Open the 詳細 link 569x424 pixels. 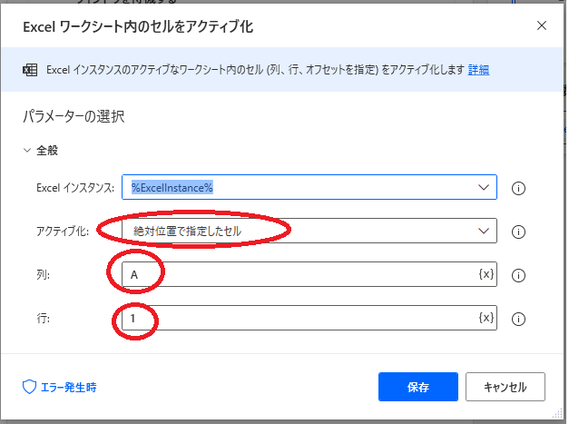[478, 71]
